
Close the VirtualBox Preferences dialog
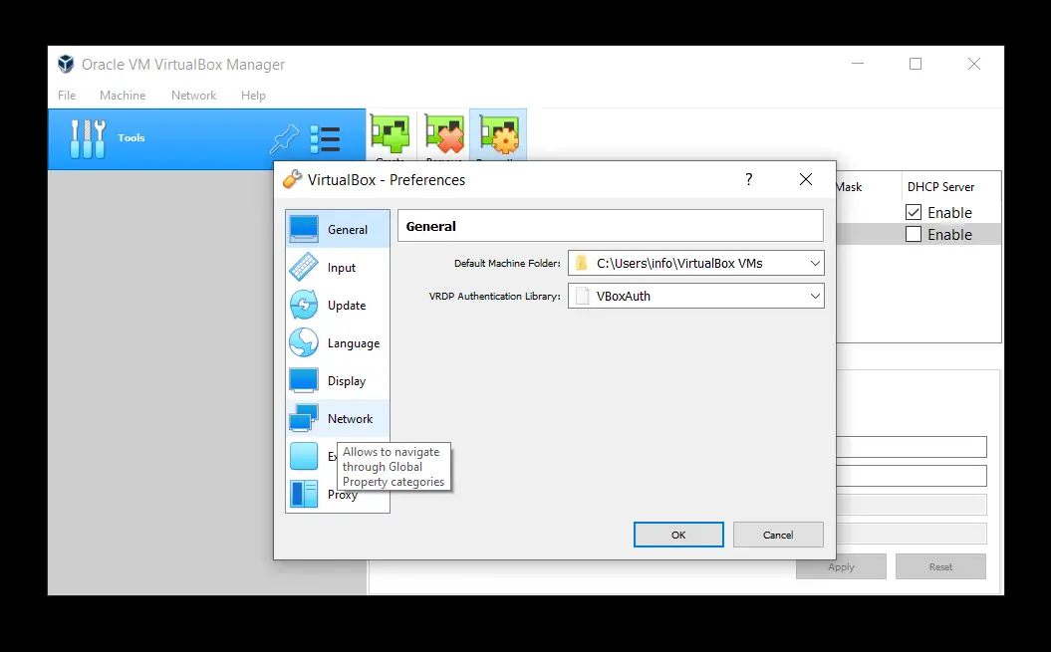(x=806, y=179)
